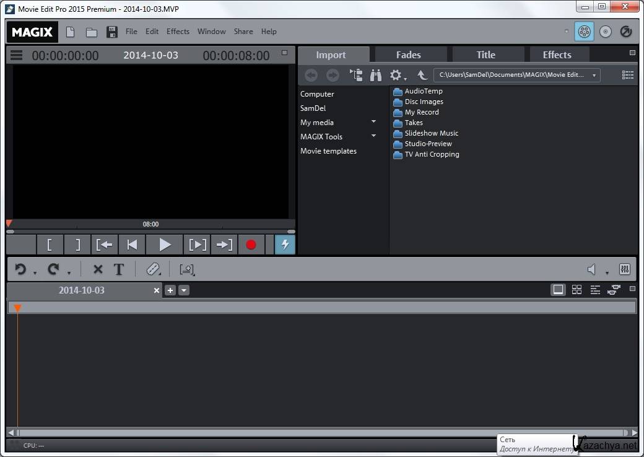
Task: Select the Title tool (T icon)
Action: tap(119, 269)
